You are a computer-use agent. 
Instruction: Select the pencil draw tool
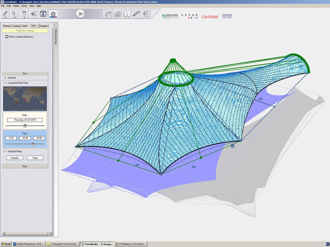coord(5,13)
